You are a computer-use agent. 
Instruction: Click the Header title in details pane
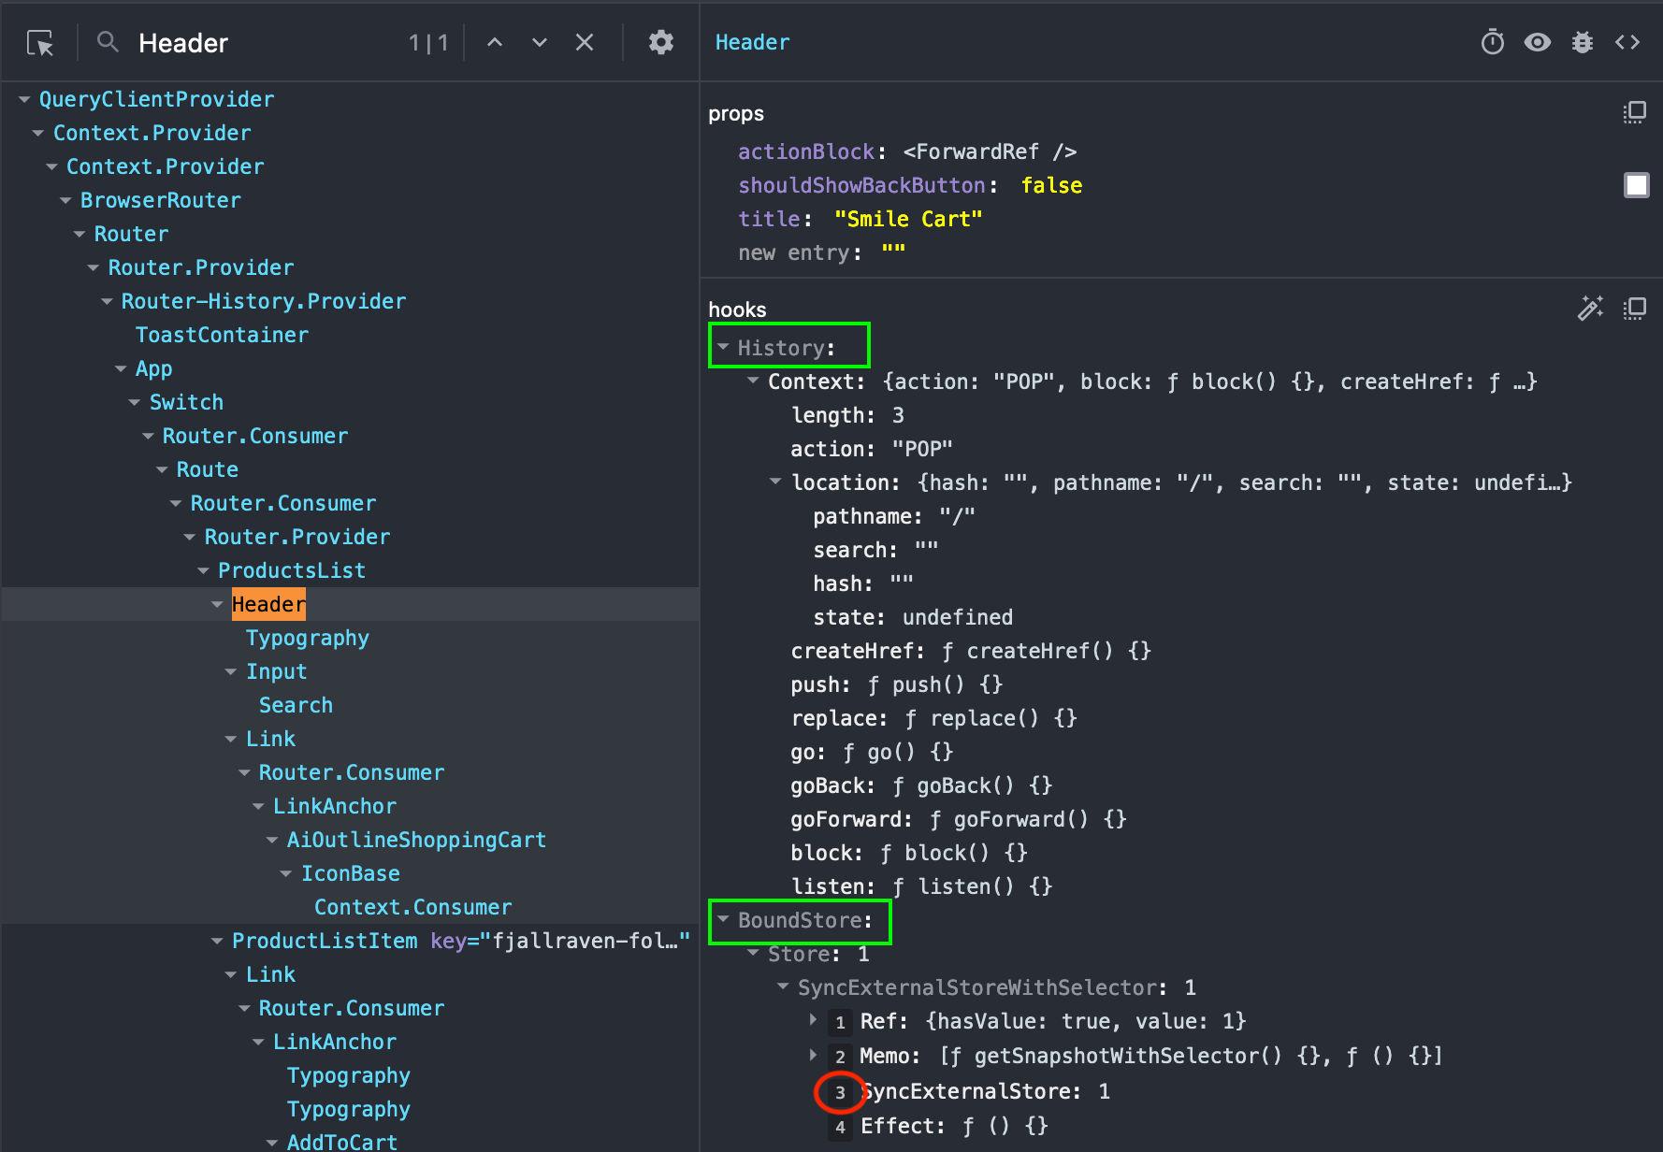(x=752, y=42)
